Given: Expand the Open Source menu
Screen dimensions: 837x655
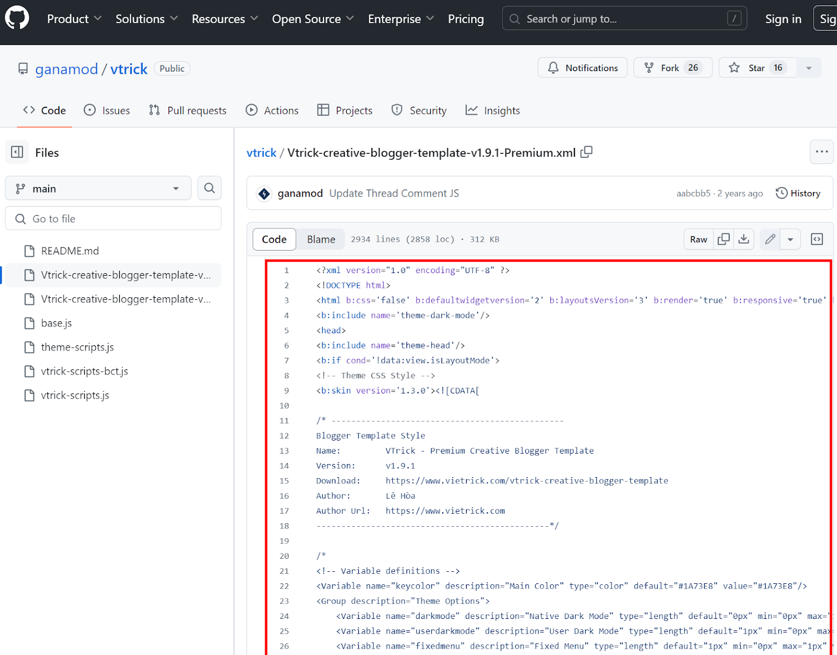Looking at the screenshot, I should 313,19.
